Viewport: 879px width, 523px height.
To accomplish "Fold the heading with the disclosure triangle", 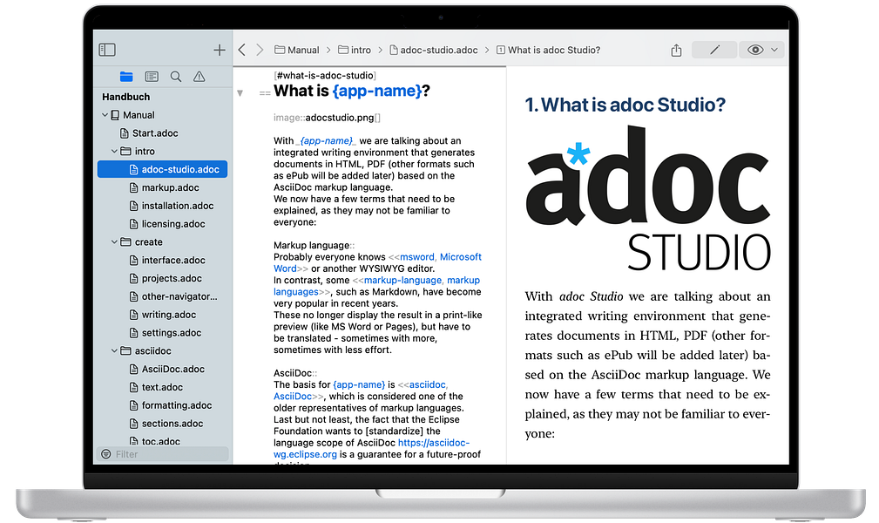I will (x=240, y=93).
